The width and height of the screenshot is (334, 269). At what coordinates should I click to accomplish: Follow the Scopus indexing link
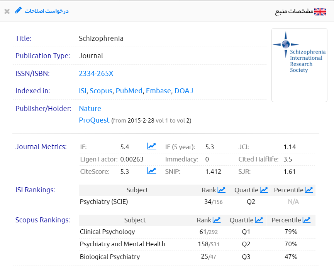[x=101, y=91]
